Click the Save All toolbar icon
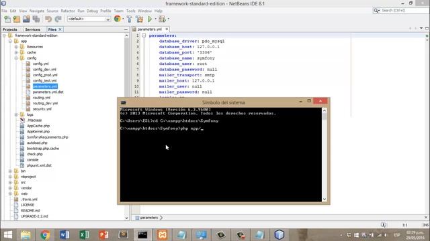 [36, 19]
